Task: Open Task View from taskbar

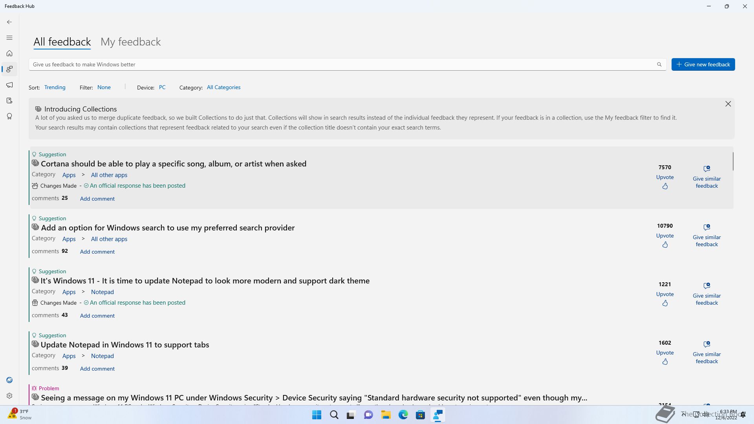Action: tap(351, 415)
